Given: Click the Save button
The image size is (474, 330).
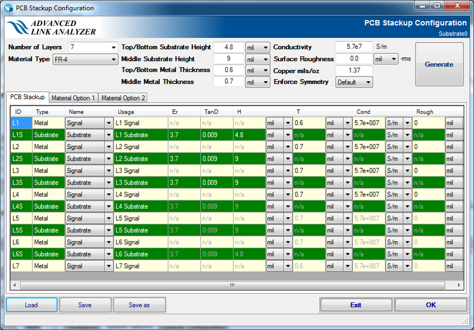Looking at the screenshot, I should coord(85,305).
